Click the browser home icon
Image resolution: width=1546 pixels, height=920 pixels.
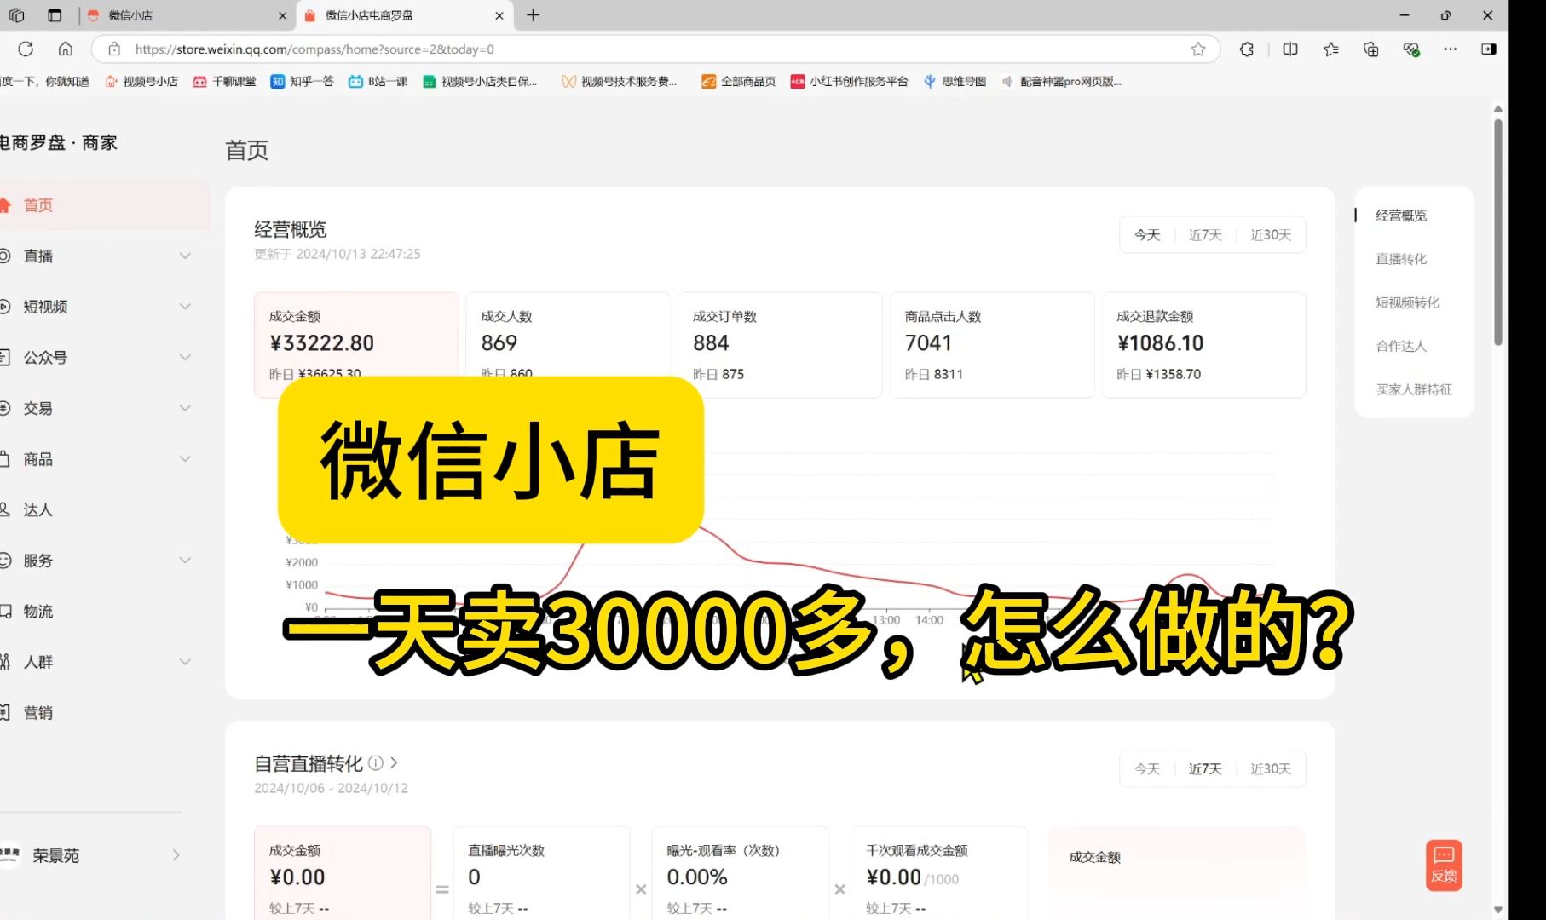(x=66, y=49)
